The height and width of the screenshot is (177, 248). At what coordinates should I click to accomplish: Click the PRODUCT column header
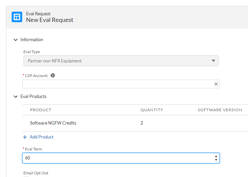click(x=41, y=110)
